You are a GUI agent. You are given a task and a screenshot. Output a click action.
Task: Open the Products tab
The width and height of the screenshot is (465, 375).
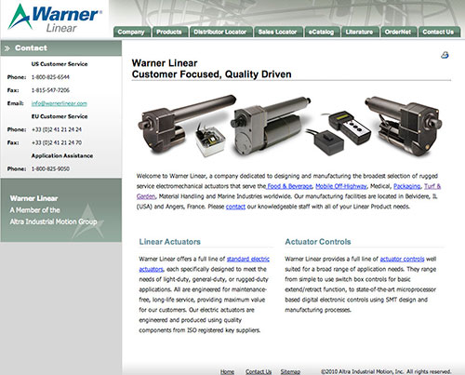(170, 32)
